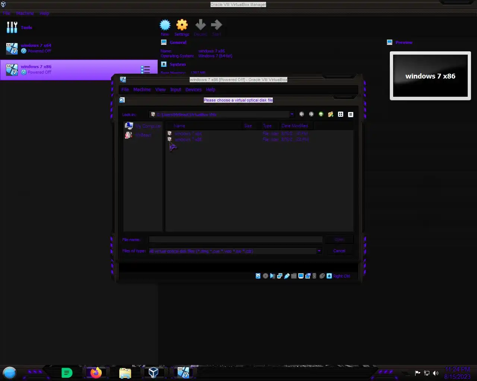Sort file list by Size column
Screen dimensions: 477x381
click(252, 126)
